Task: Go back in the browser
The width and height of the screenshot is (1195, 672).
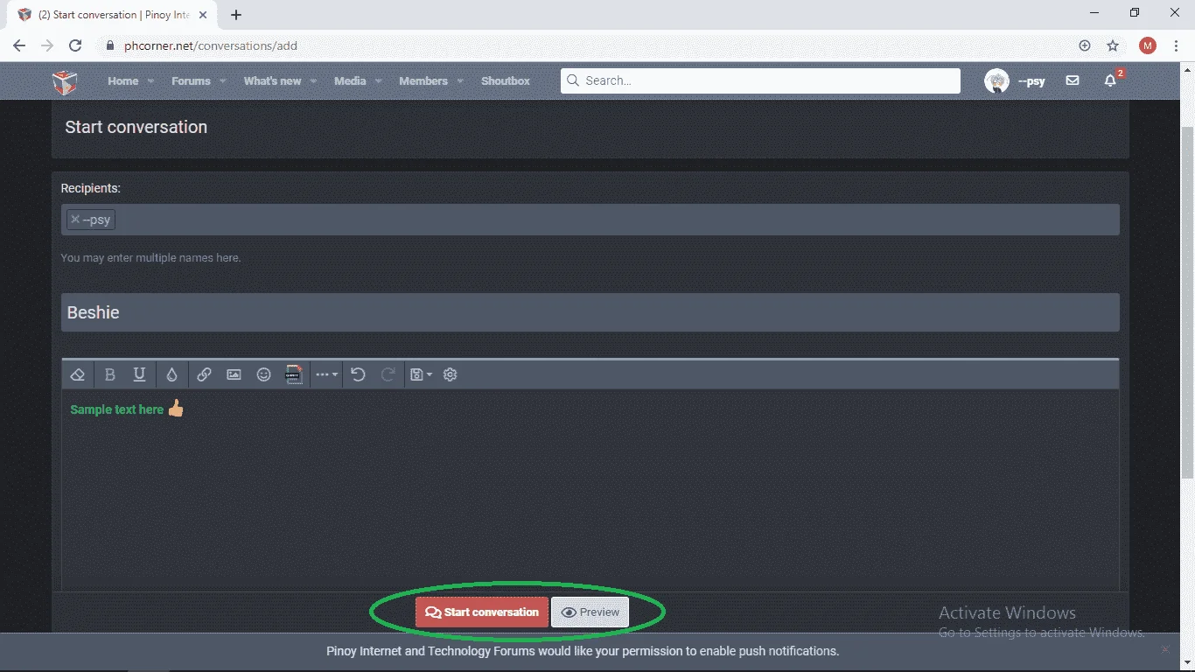Action: (19, 45)
